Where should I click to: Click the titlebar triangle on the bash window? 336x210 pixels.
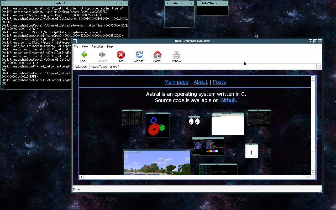[x=3, y=3]
